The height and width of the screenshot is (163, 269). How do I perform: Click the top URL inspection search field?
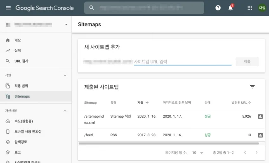tap(144, 8)
